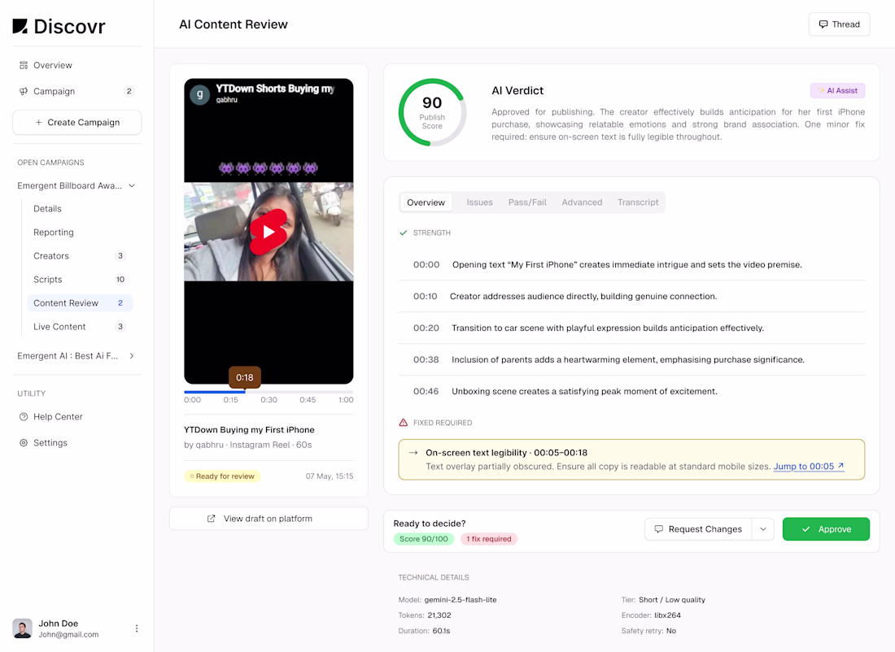895x652 pixels.
Task: Click the Encoder value libx264
Action: 667,615
